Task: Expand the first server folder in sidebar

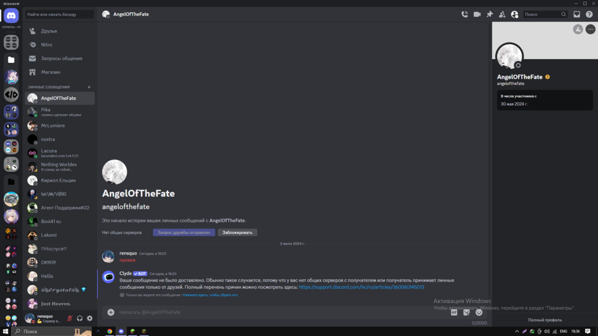Action: point(11,42)
